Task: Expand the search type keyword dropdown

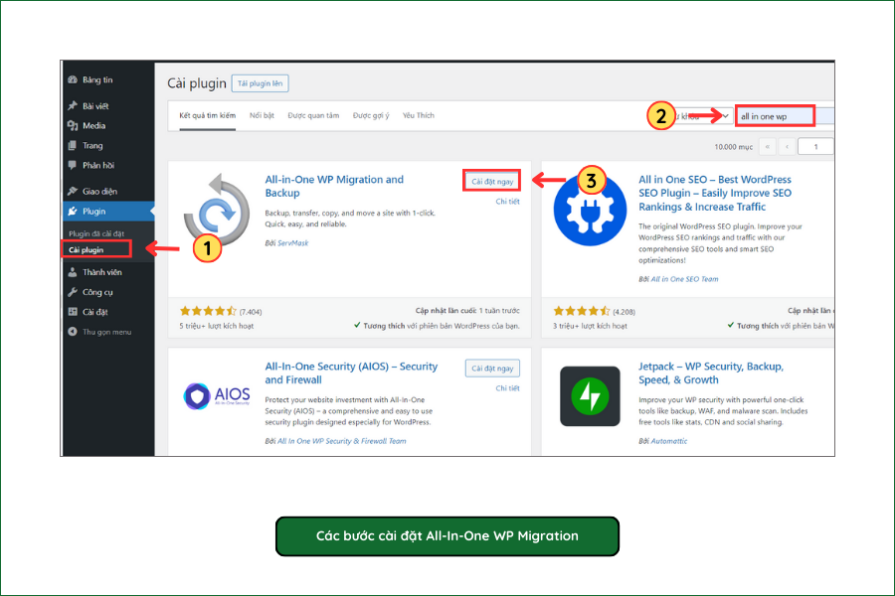Action: [703, 116]
